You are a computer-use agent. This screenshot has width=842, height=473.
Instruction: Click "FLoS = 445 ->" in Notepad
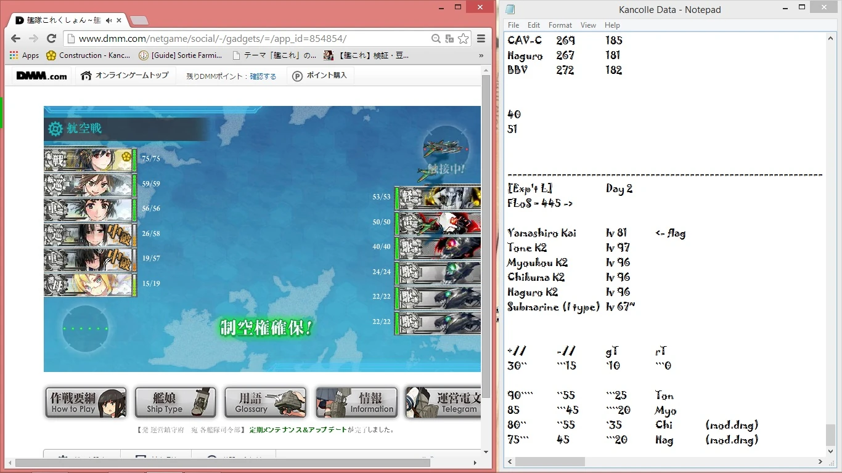click(x=540, y=203)
